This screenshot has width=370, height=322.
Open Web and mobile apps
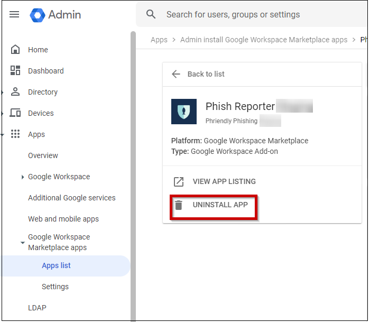[x=63, y=219]
